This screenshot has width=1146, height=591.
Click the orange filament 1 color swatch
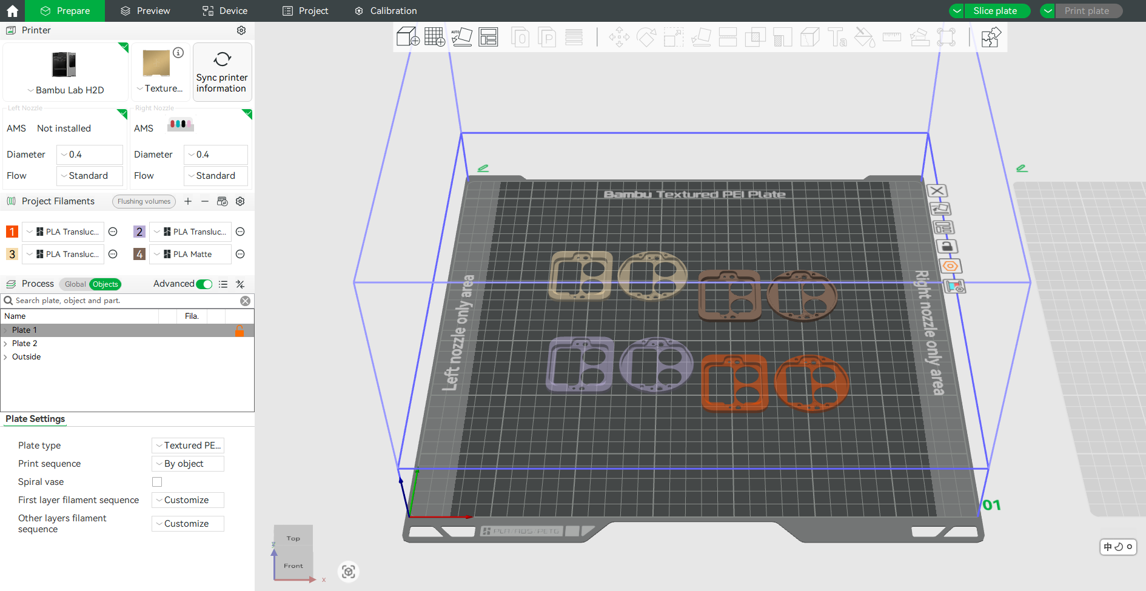(12, 232)
